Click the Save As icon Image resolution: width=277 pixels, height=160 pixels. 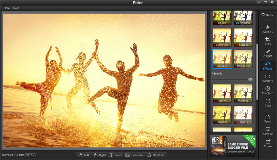coord(268,131)
